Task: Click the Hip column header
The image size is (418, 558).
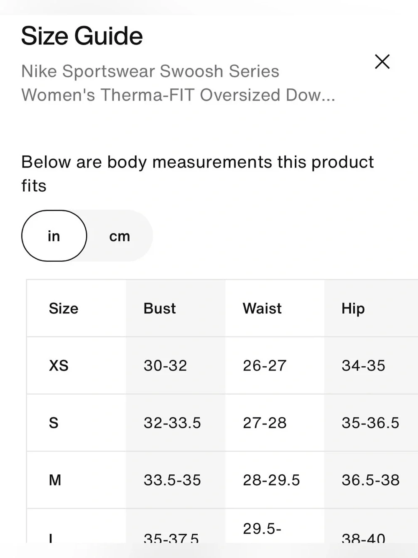Action: (353, 309)
